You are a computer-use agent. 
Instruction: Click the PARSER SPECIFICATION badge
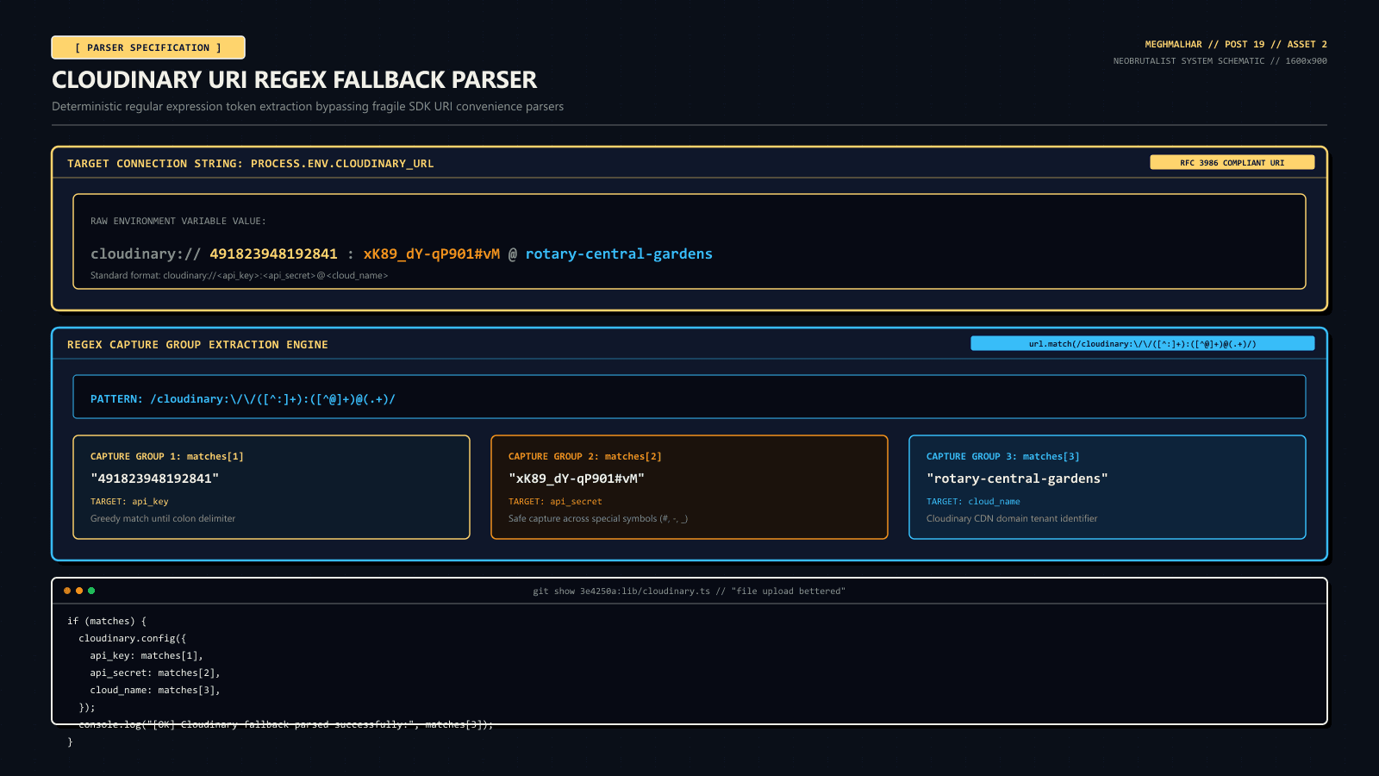(x=148, y=47)
